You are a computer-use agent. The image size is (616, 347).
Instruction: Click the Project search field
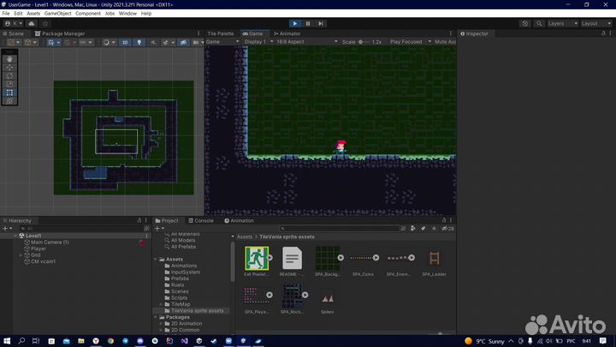pyautogui.click(x=340, y=229)
